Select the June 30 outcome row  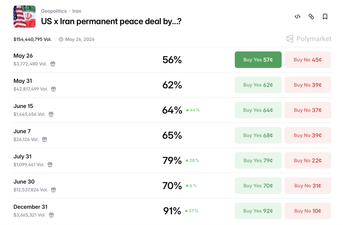point(173,186)
